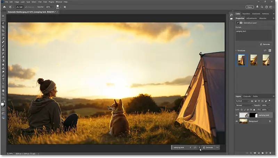This screenshot has width=278, height=158.
Task: Open the Comments panel speech-bubble icon
Action: click(x=231, y=19)
